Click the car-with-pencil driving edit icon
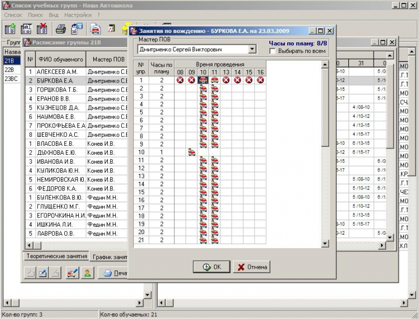 point(73,273)
